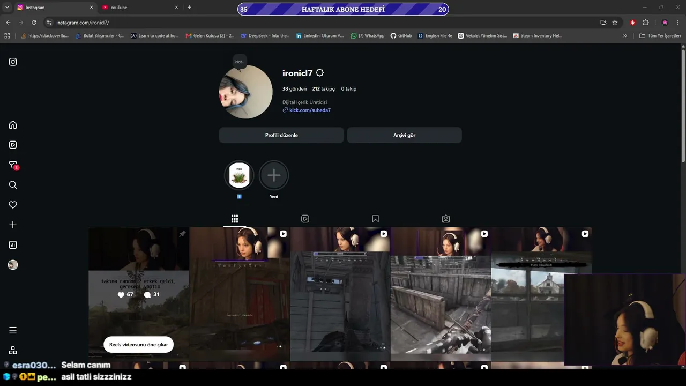Viewport: 686px width, 386px height.
Task: Open English File 4e bookmark
Action: (435, 36)
